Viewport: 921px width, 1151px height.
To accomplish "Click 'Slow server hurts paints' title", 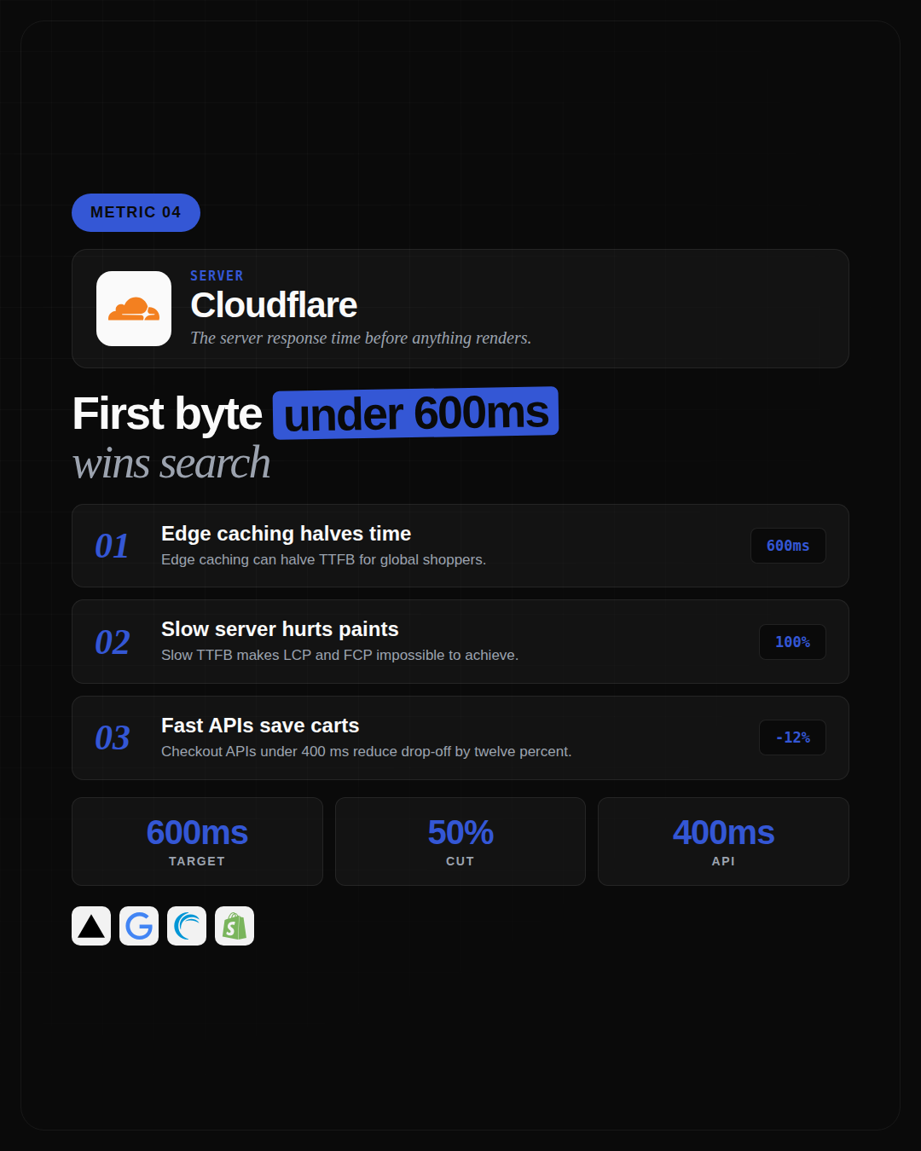I will click(x=280, y=629).
